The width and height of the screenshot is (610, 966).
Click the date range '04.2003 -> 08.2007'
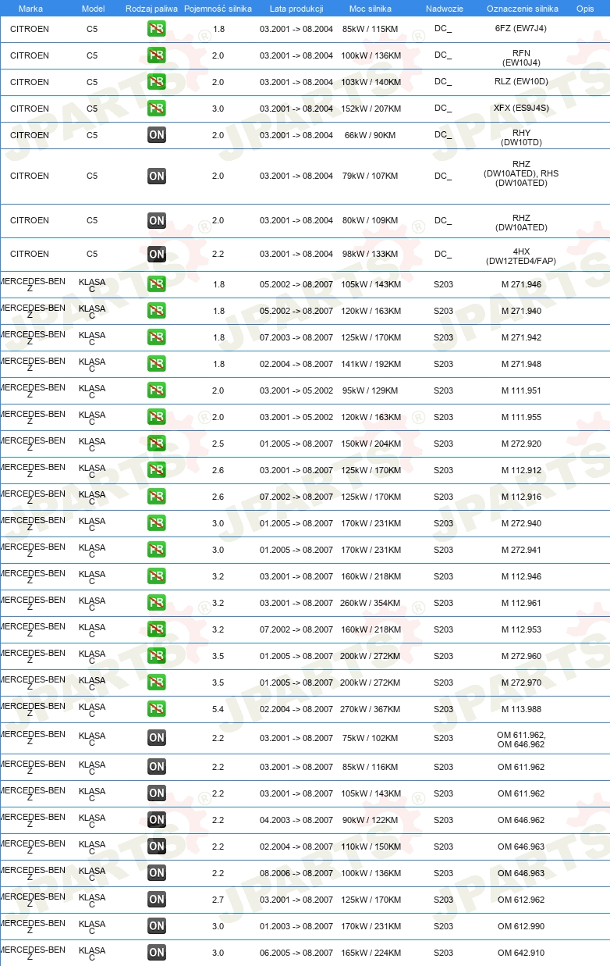coord(296,820)
